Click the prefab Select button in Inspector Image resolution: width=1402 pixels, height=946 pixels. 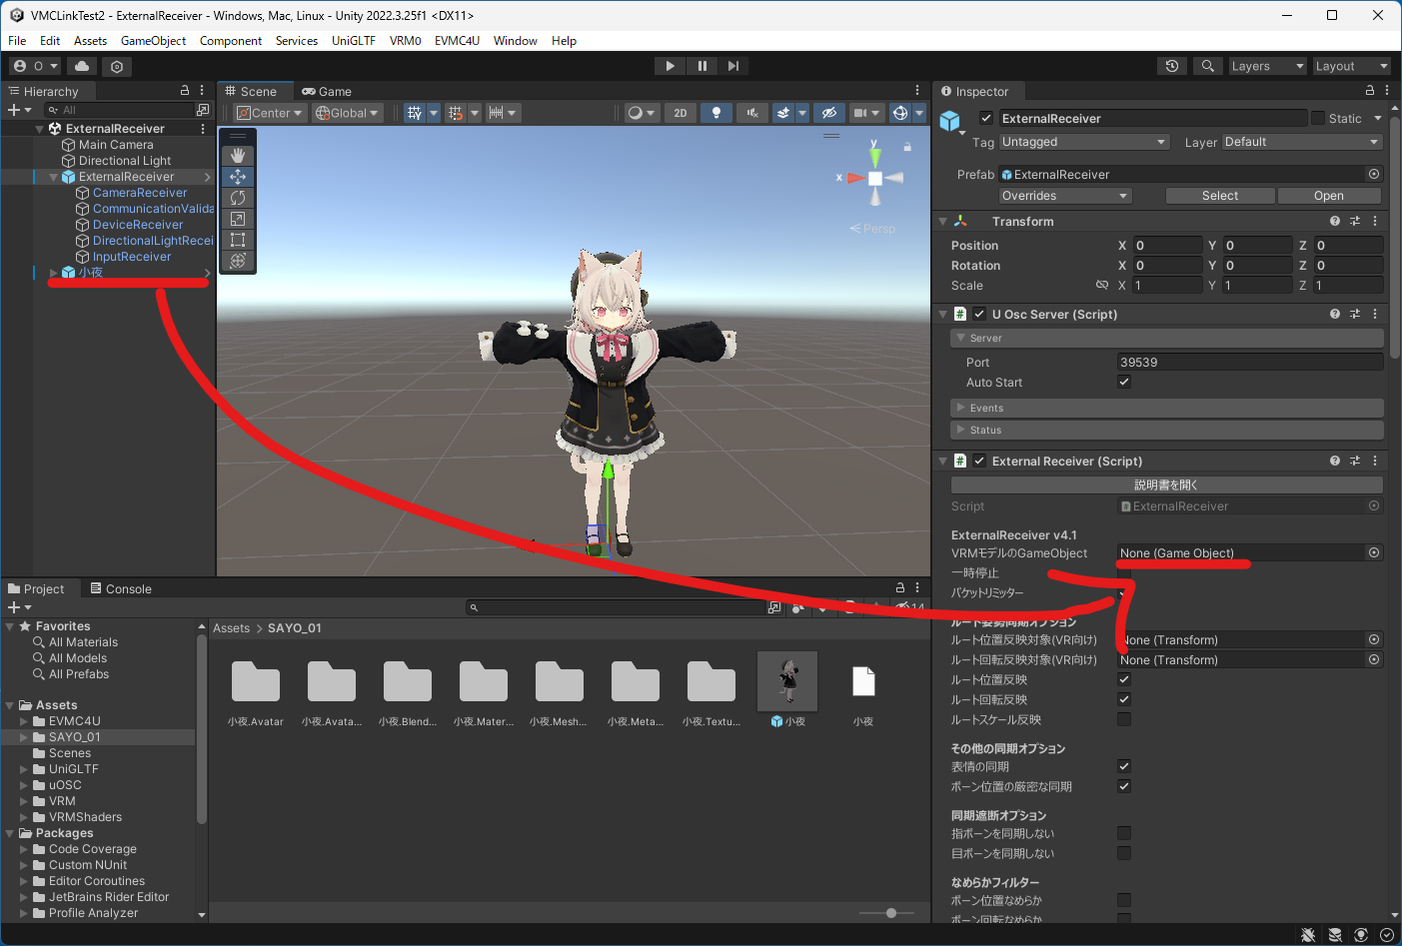point(1219,195)
